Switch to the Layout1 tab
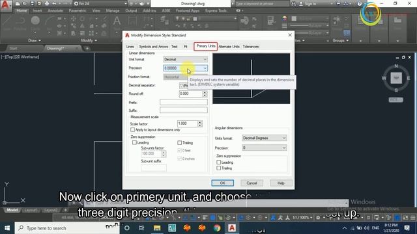The image size is (417, 234). [31, 210]
